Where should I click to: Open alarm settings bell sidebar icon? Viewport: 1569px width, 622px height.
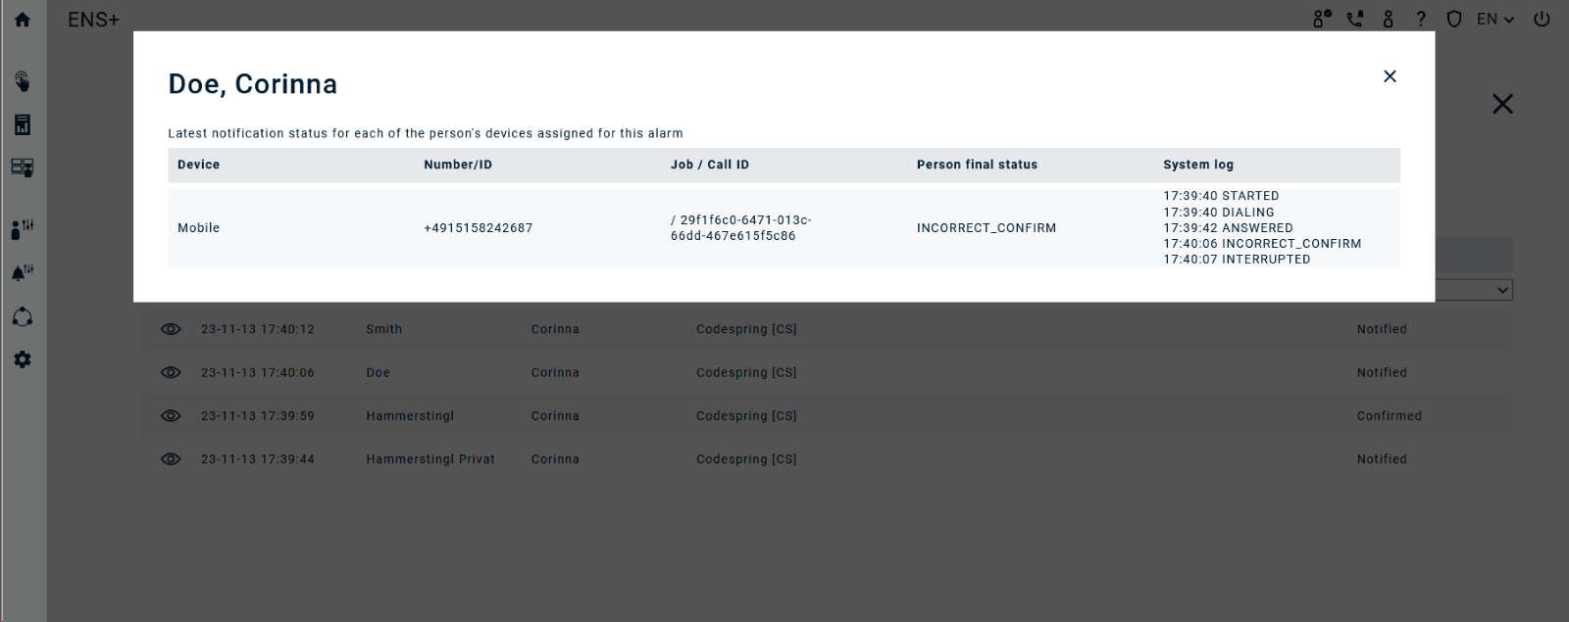click(23, 272)
